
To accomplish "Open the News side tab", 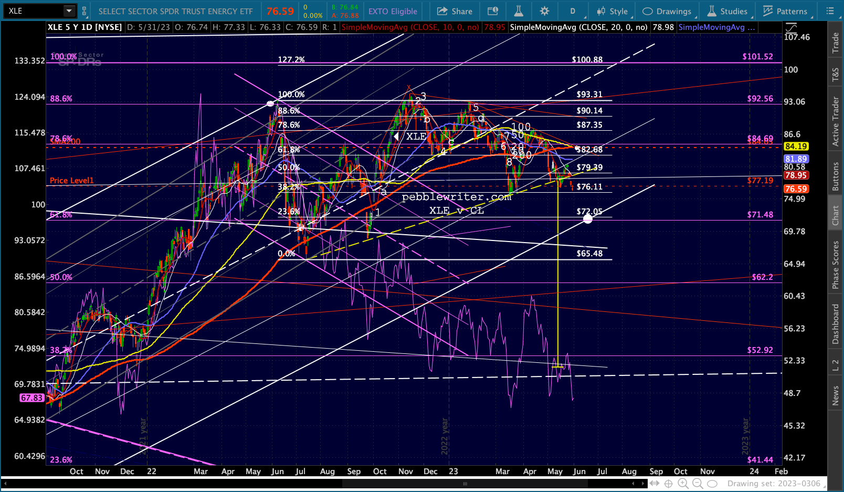I will [836, 396].
